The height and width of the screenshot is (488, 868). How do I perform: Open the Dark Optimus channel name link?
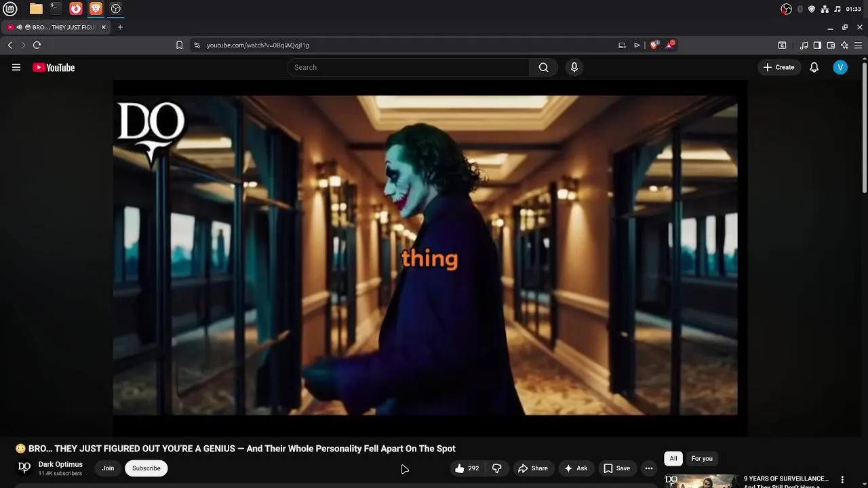(x=60, y=464)
